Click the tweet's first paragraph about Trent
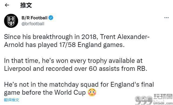Viewport: 173px width, 105px height. click(x=77, y=41)
